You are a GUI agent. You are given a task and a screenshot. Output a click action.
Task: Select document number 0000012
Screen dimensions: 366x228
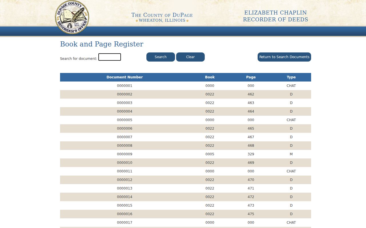[x=125, y=180]
